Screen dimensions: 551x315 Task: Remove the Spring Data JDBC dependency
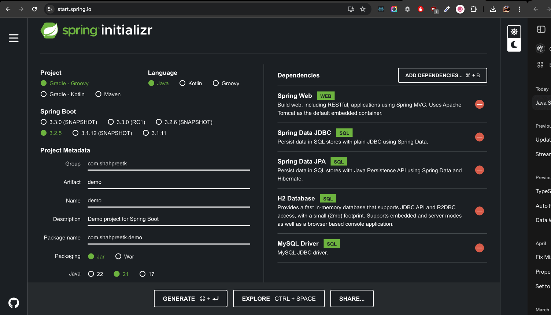(479, 137)
